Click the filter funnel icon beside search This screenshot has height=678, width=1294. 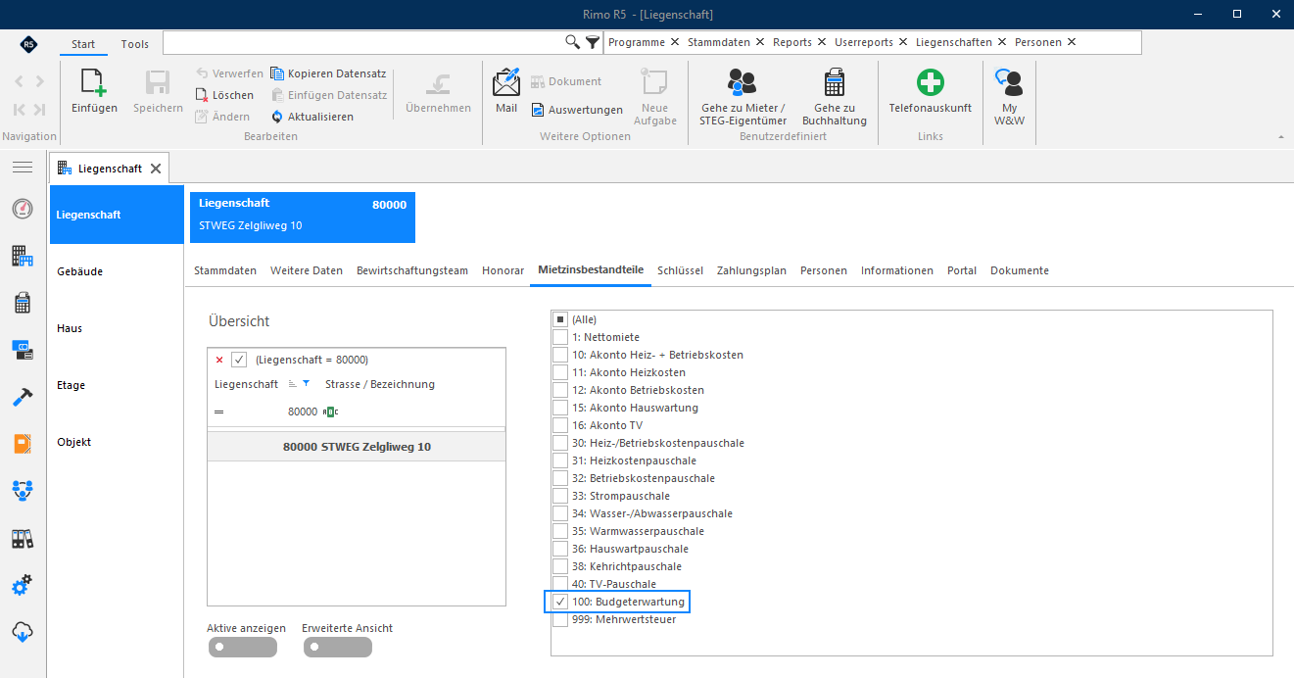593,42
